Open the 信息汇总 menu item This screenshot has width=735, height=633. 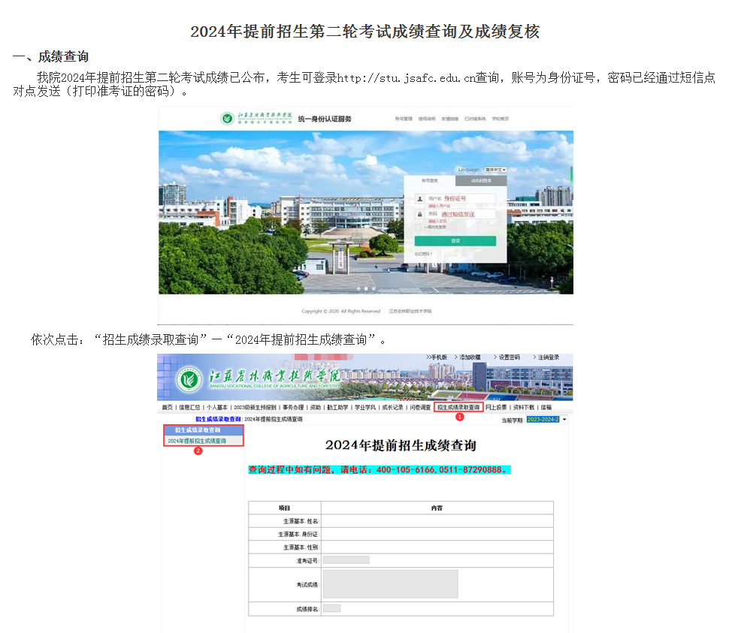coord(189,407)
